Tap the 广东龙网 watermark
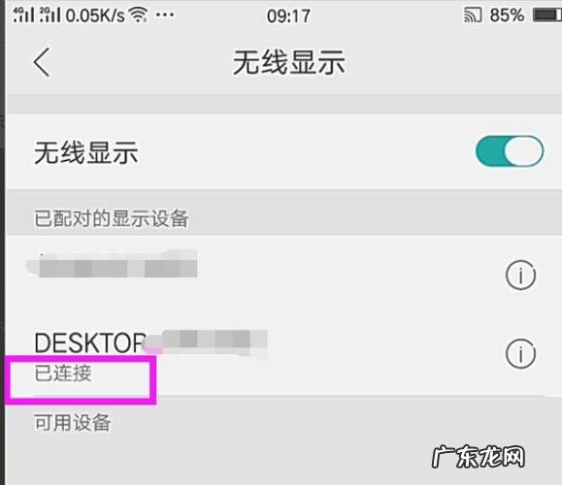Screen dimensions: 562x485 click(x=479, y=457)
